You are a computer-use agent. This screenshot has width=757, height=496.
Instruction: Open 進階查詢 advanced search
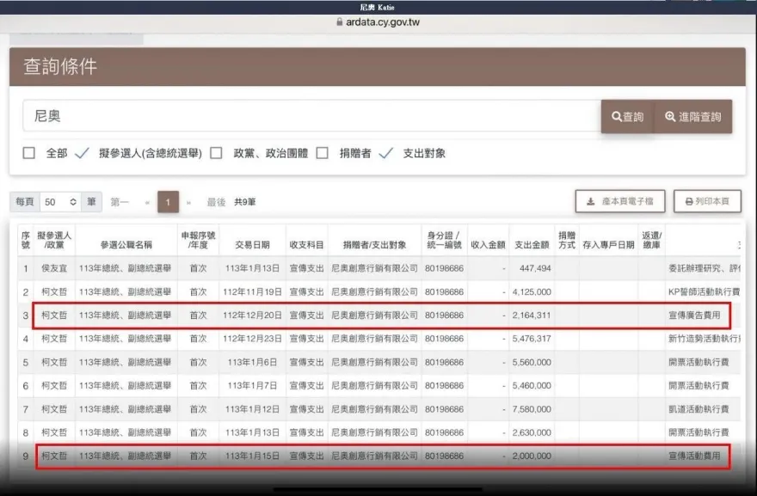692,117
